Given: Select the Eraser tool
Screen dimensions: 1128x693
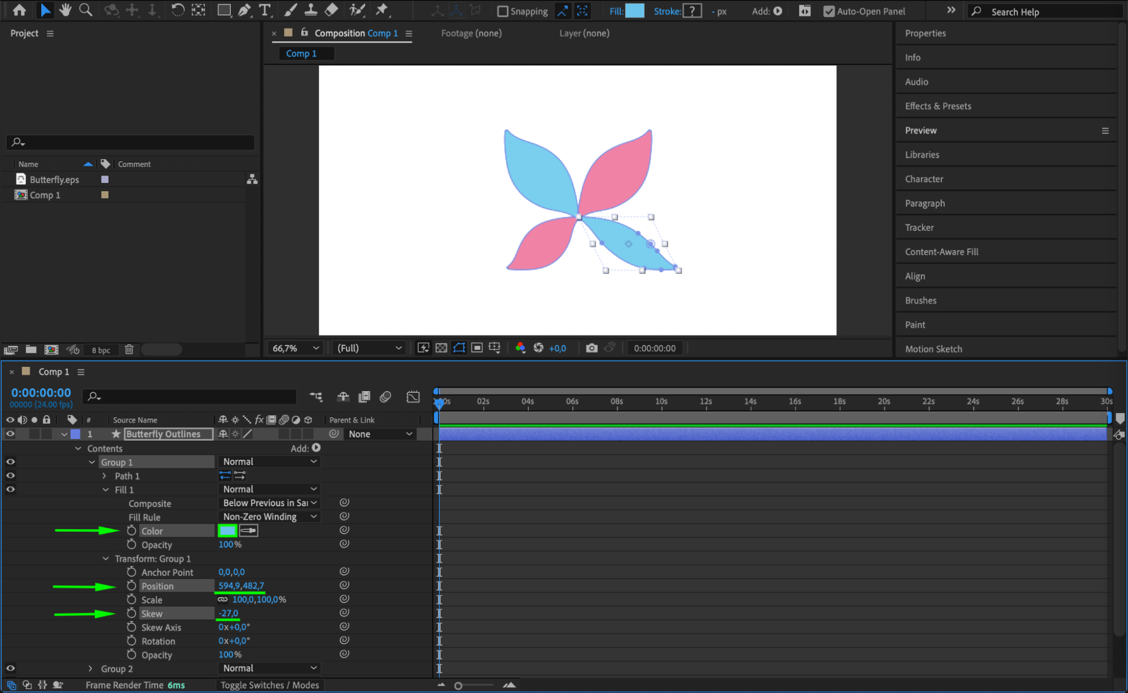Looking at the screenshot, I should 331,10.
